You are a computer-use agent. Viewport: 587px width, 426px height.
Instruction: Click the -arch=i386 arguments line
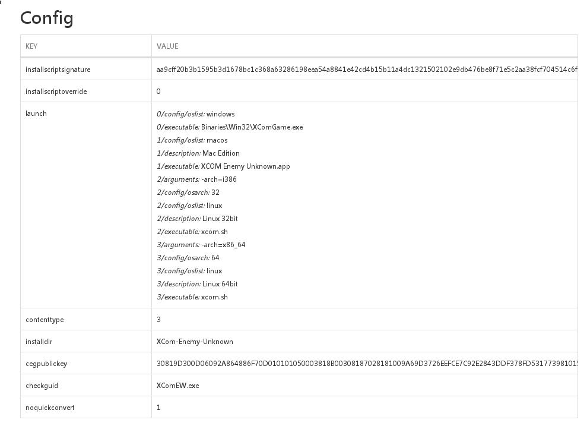coord(196,179)
